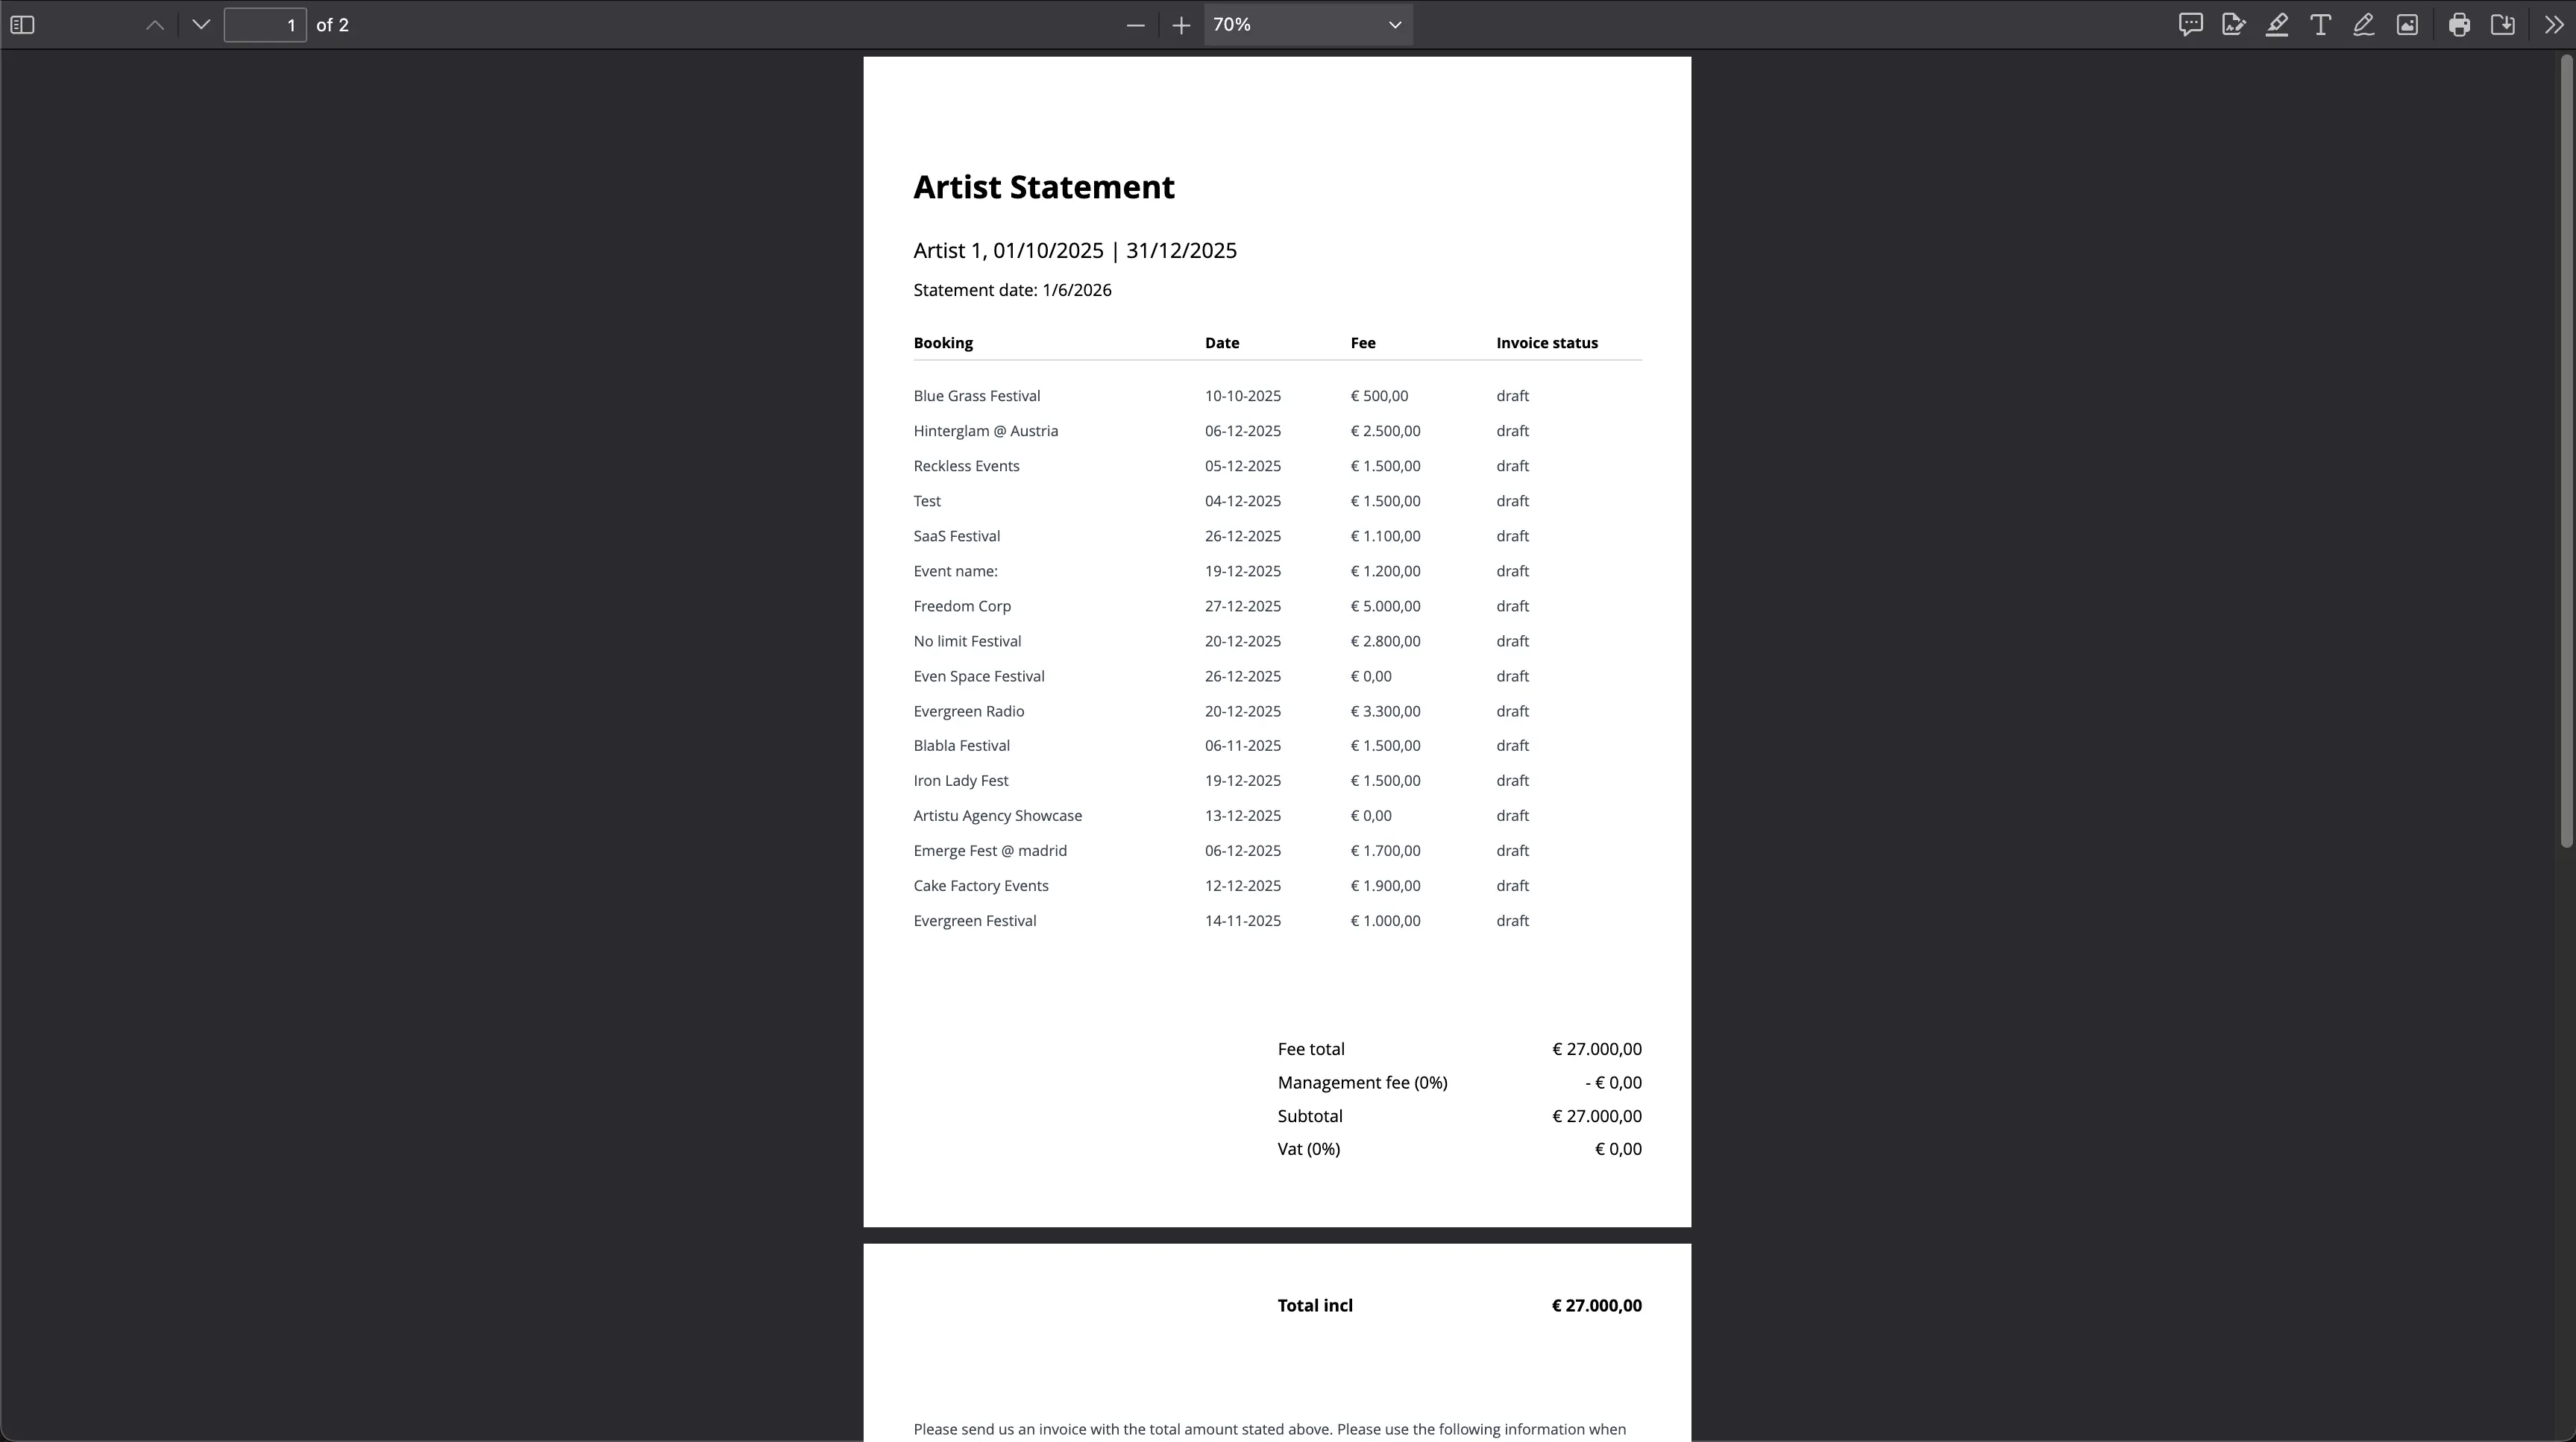Click the vertical scrollbar thumb
2576x1442 pixels.
click(x=2566, y=450)
